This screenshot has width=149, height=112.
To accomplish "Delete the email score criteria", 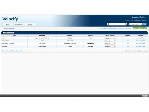I will point(144,38).
